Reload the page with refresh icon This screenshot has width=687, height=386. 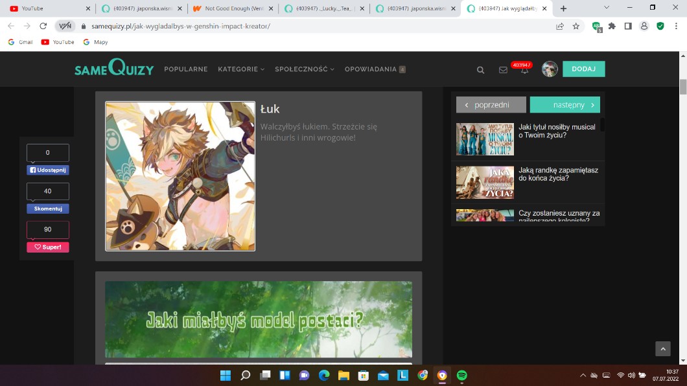point(43,26)
